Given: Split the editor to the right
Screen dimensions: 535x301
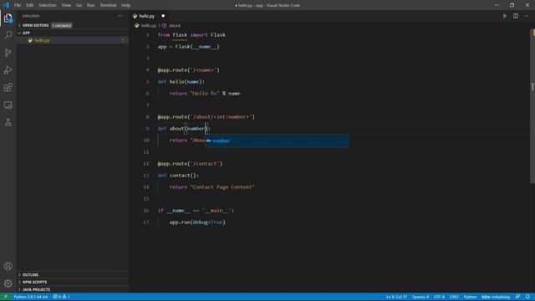Looking at the screenshot, I should click(x=516, y=16).
